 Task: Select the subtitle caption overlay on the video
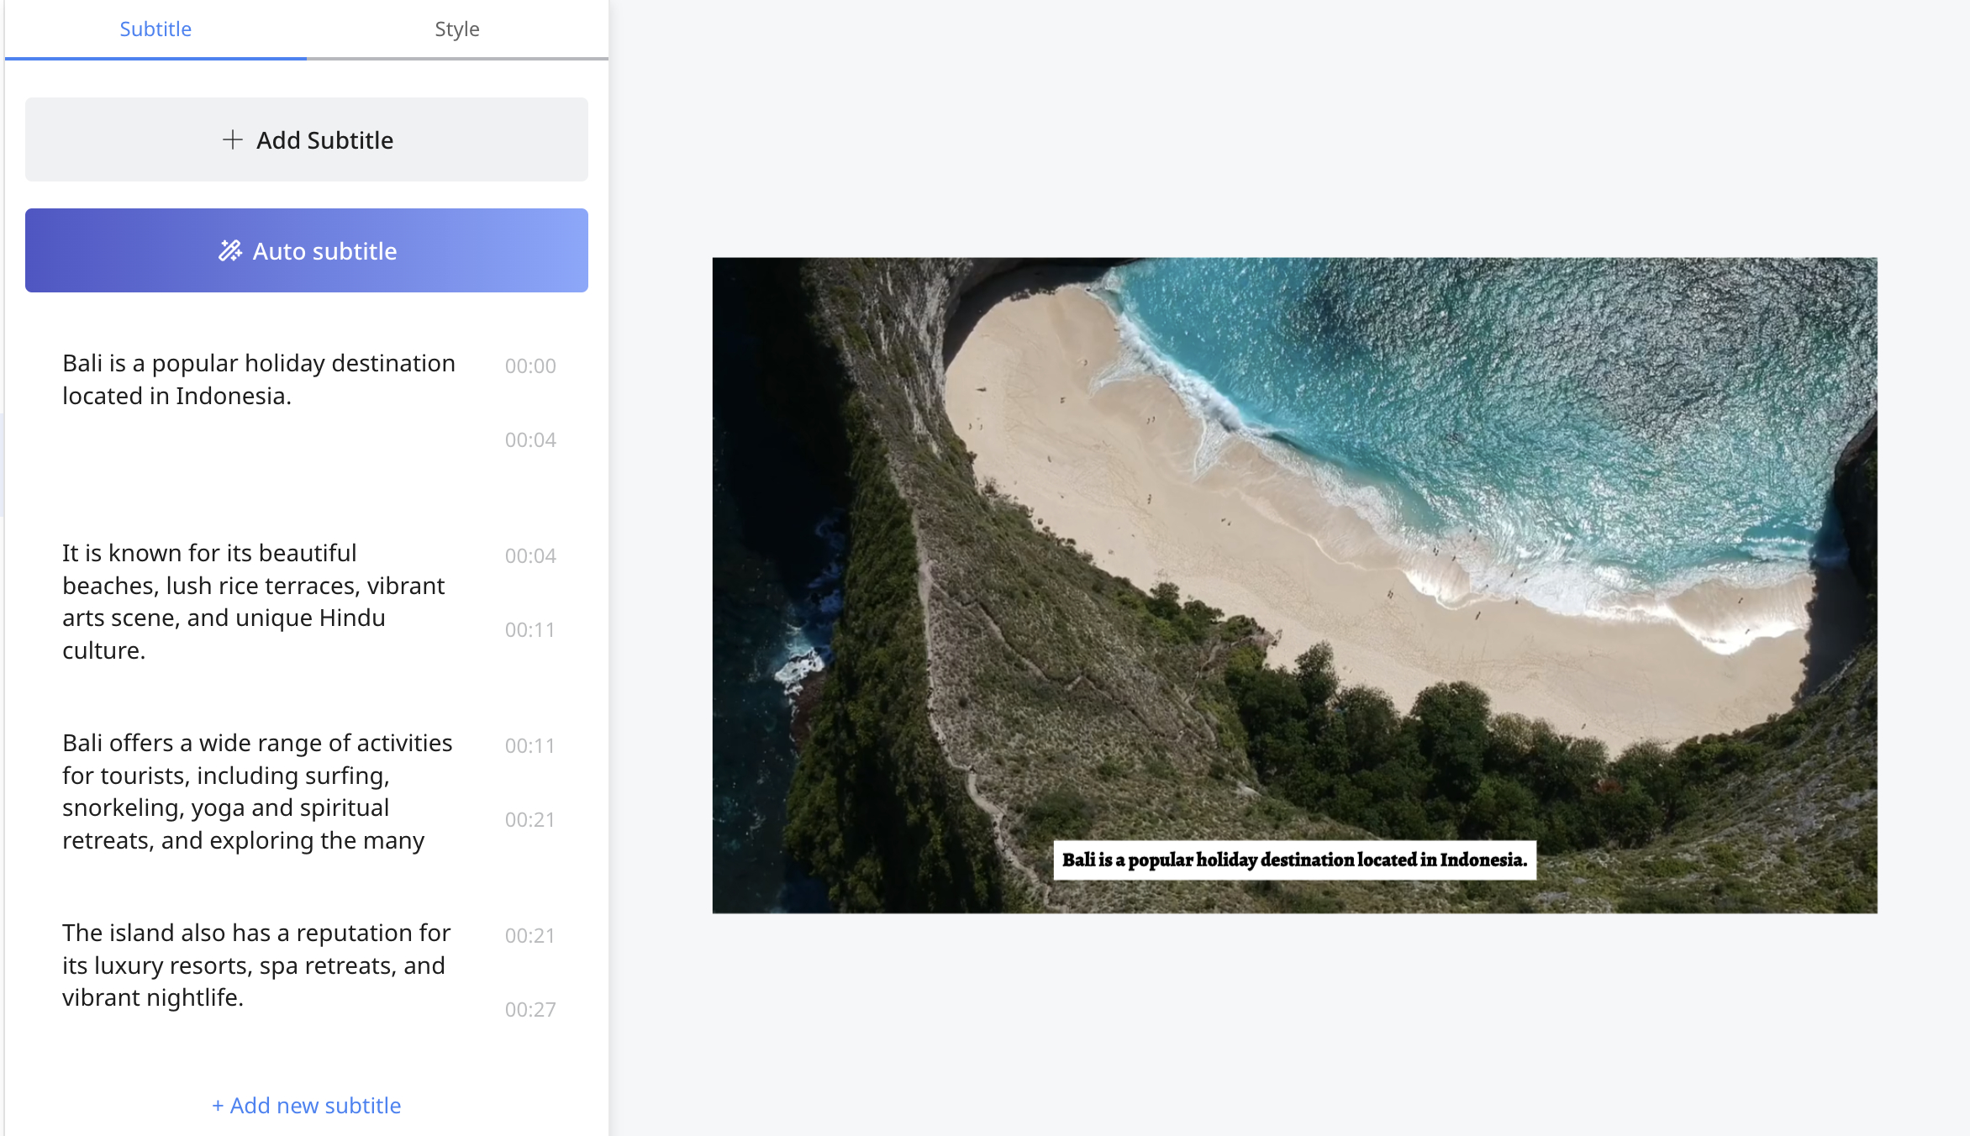[x=1294, y=860]
